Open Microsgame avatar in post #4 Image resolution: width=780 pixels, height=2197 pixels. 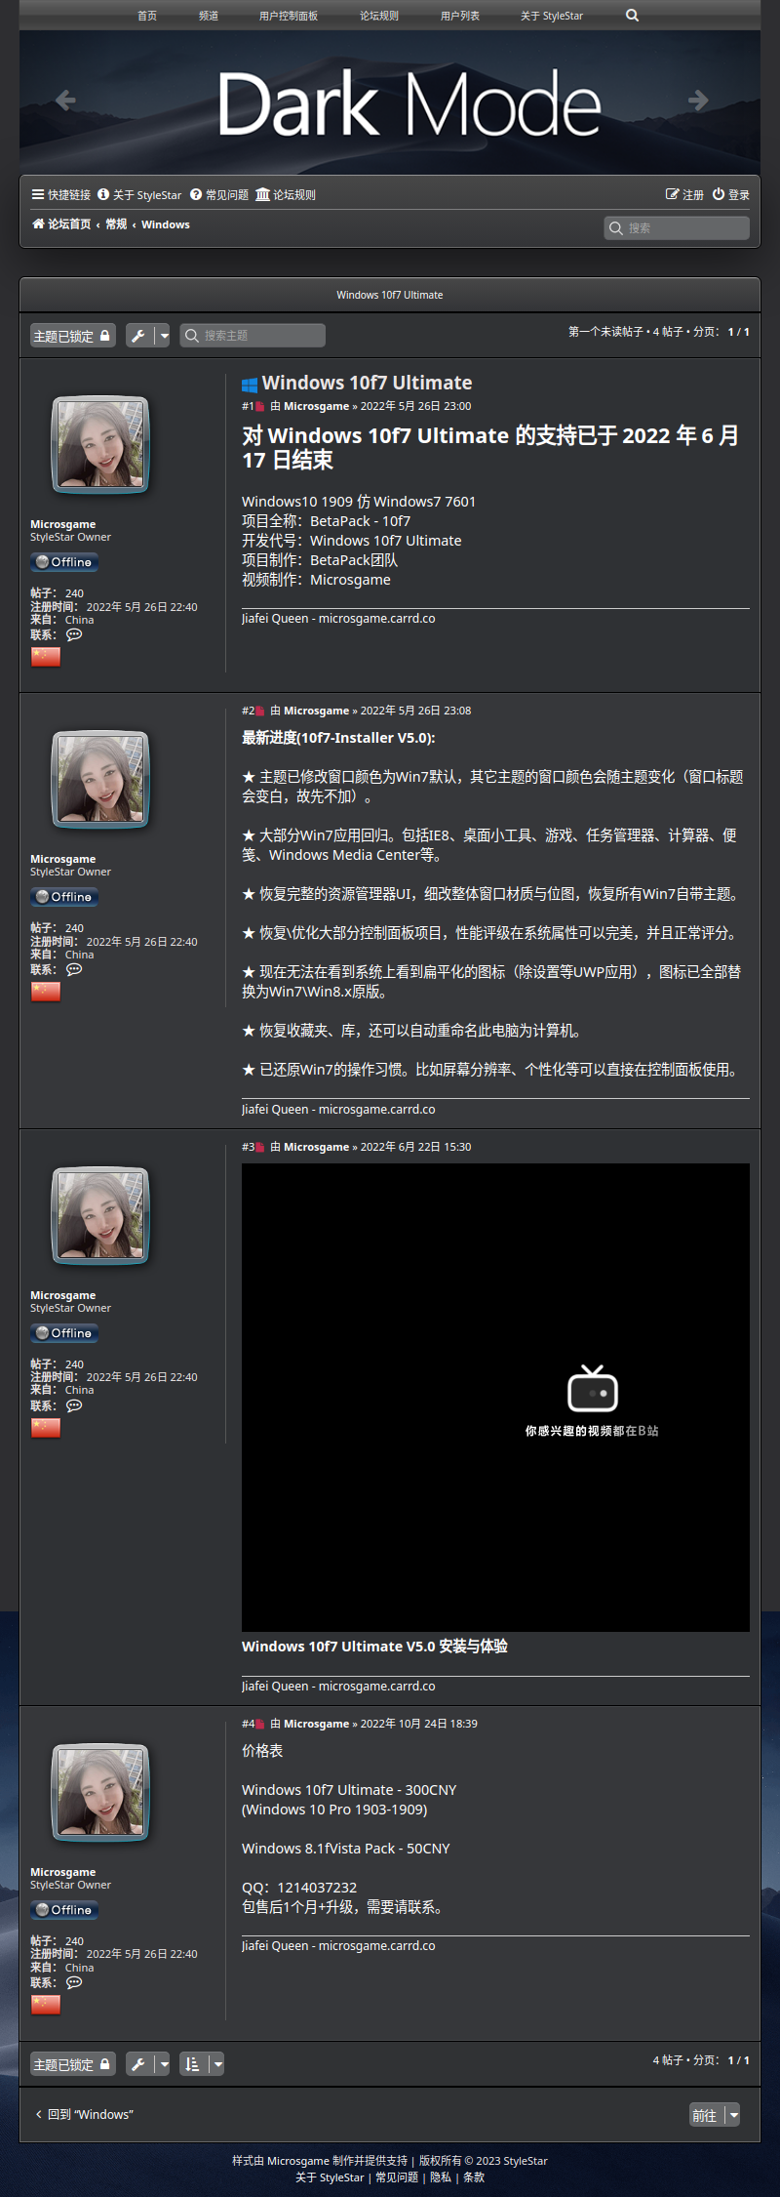pos(100,1792)
